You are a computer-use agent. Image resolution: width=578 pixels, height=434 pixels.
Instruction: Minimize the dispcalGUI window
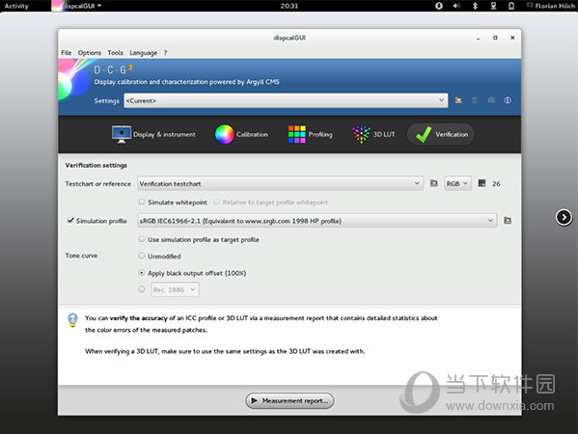pyautogui.click(x=478, y=38)
